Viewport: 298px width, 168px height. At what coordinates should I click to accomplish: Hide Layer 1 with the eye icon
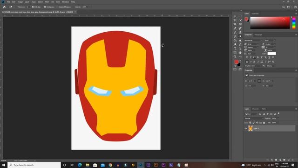(246, 128)
